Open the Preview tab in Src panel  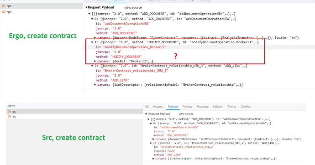tap(187, 107)
